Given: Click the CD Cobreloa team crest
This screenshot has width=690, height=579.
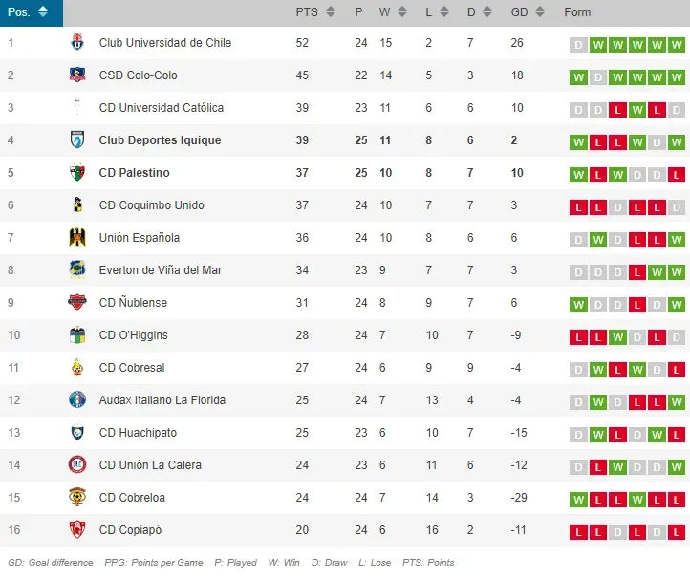Looking at the screenshot, I should (77, 498).
